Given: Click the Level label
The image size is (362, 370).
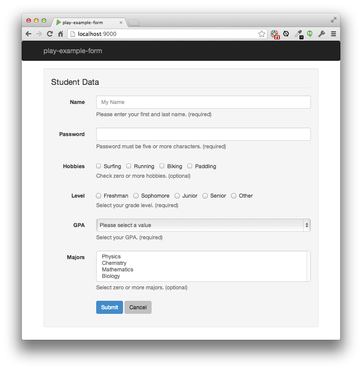Looking at the screenshot, I should (78, 196).
